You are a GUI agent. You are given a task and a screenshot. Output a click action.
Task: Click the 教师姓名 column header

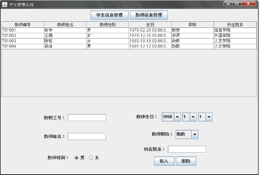point(65,25)
